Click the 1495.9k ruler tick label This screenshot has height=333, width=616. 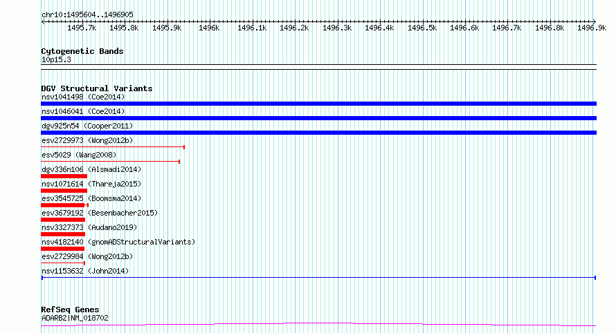167,28
